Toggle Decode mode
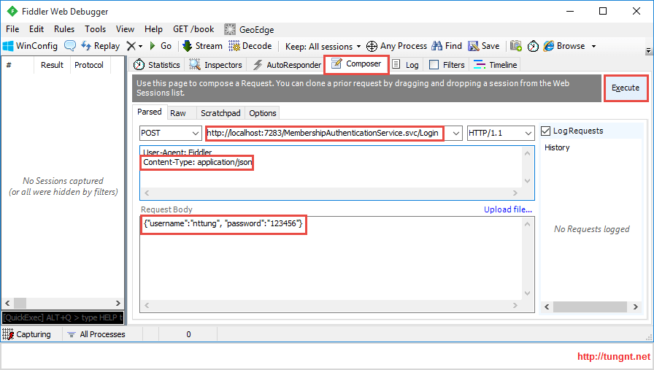Viewport: 654px width, 370px height. click(x=250, y=46)
